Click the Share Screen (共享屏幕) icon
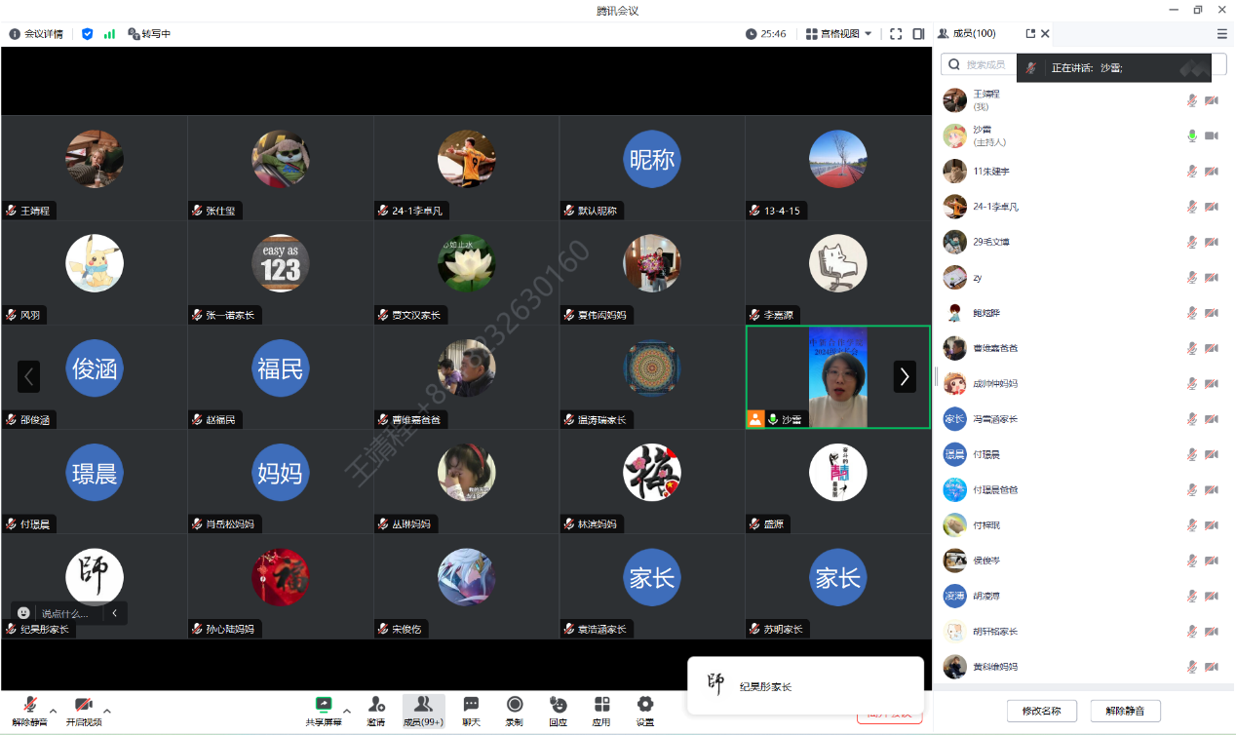This screenshot has height=735, width=1236. click(x=323, y=706)
